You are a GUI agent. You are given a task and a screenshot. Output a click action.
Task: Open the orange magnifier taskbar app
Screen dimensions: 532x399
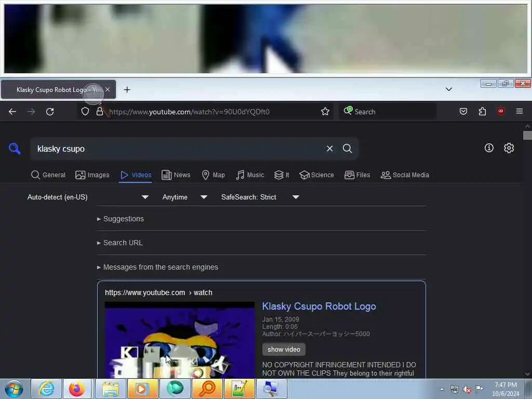[207, 389]
